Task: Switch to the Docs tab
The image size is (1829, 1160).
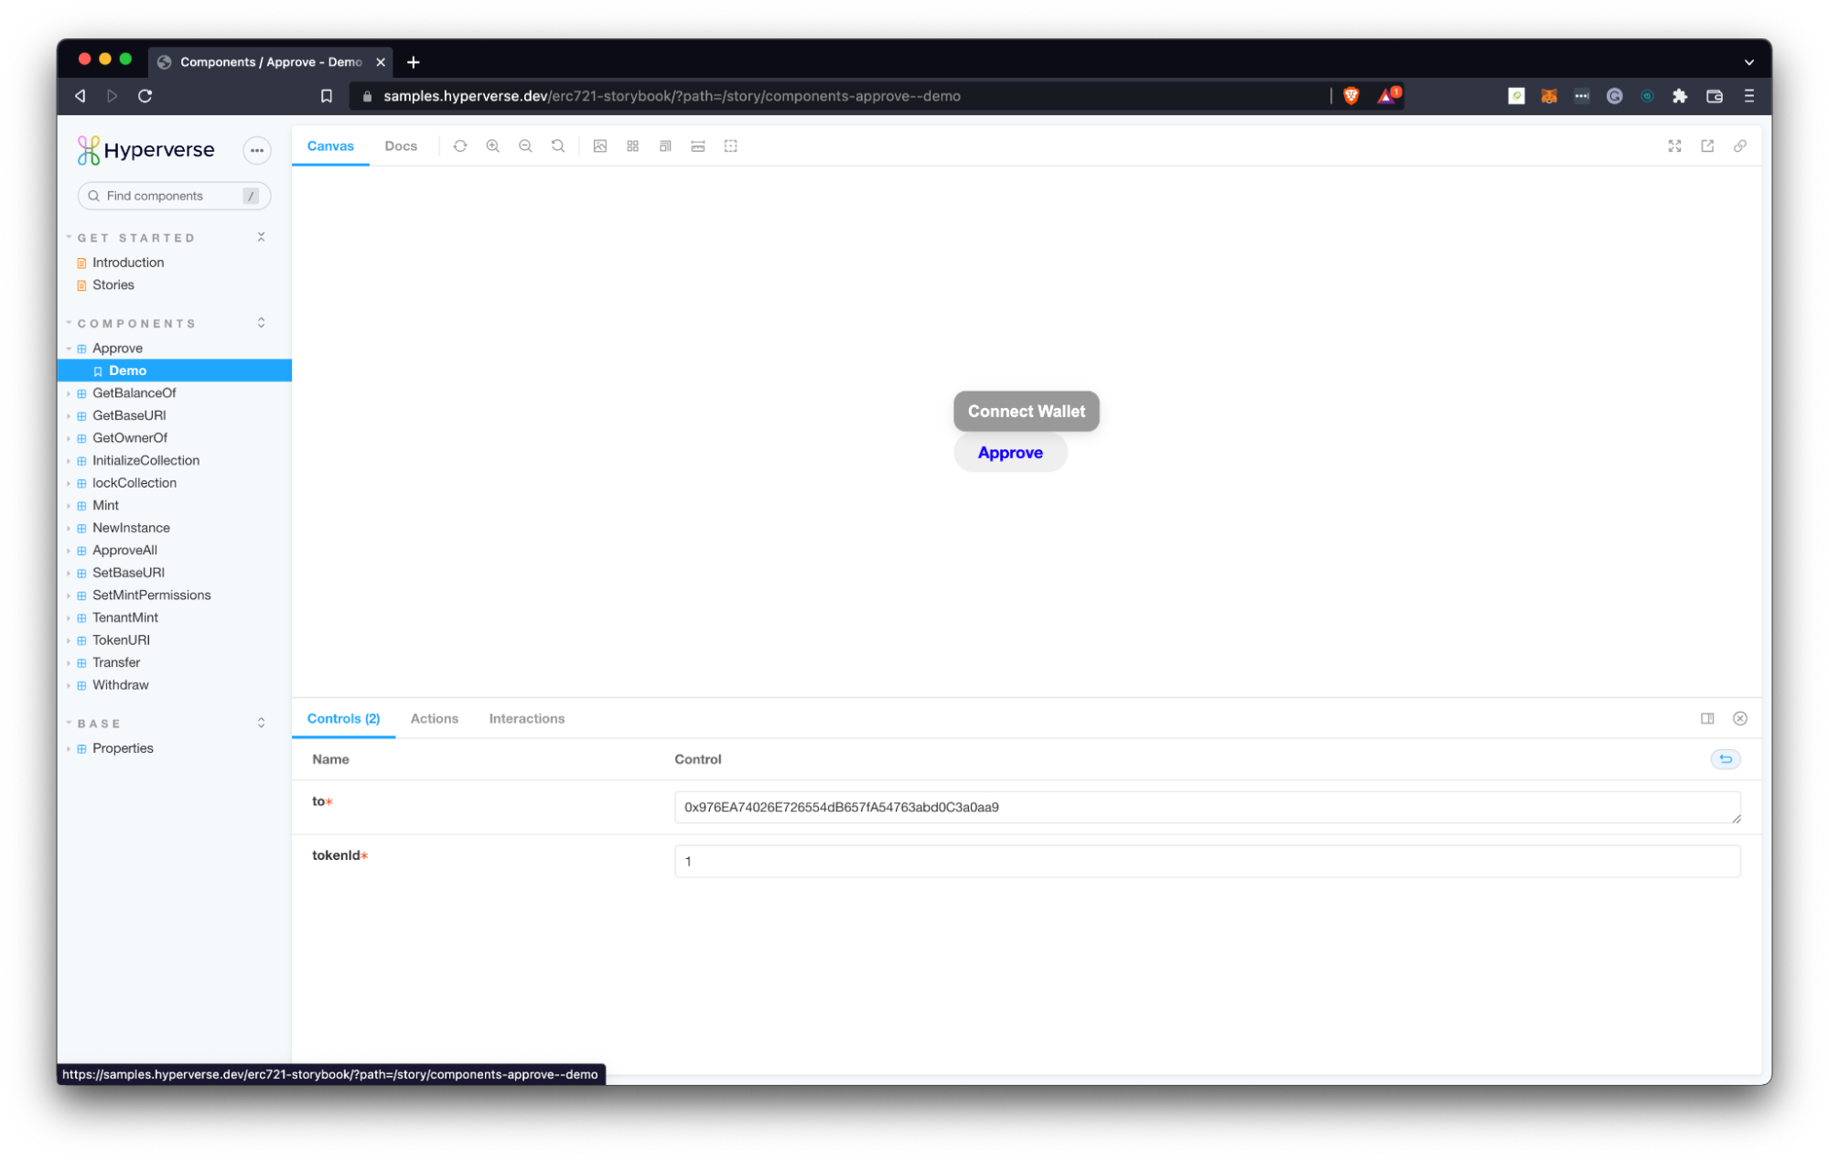Action: click(x=401, y=146)
